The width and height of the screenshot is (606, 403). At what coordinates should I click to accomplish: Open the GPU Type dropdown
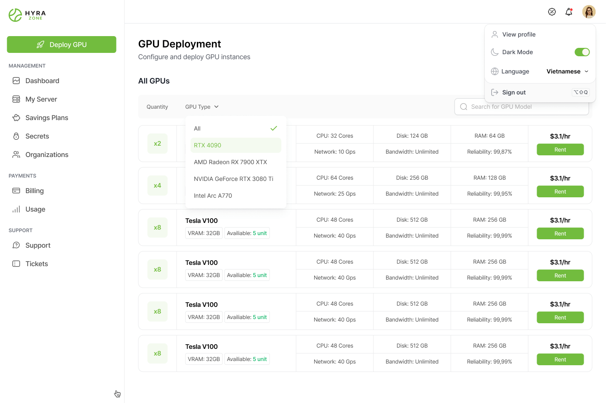201,107
